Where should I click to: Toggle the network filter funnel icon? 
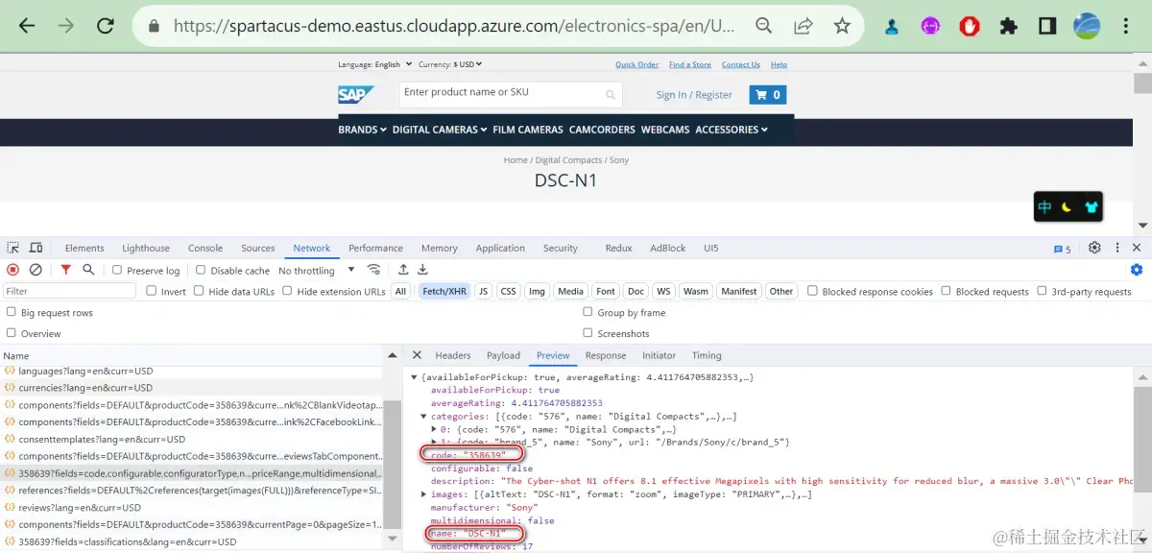click(x=66, y=270)
